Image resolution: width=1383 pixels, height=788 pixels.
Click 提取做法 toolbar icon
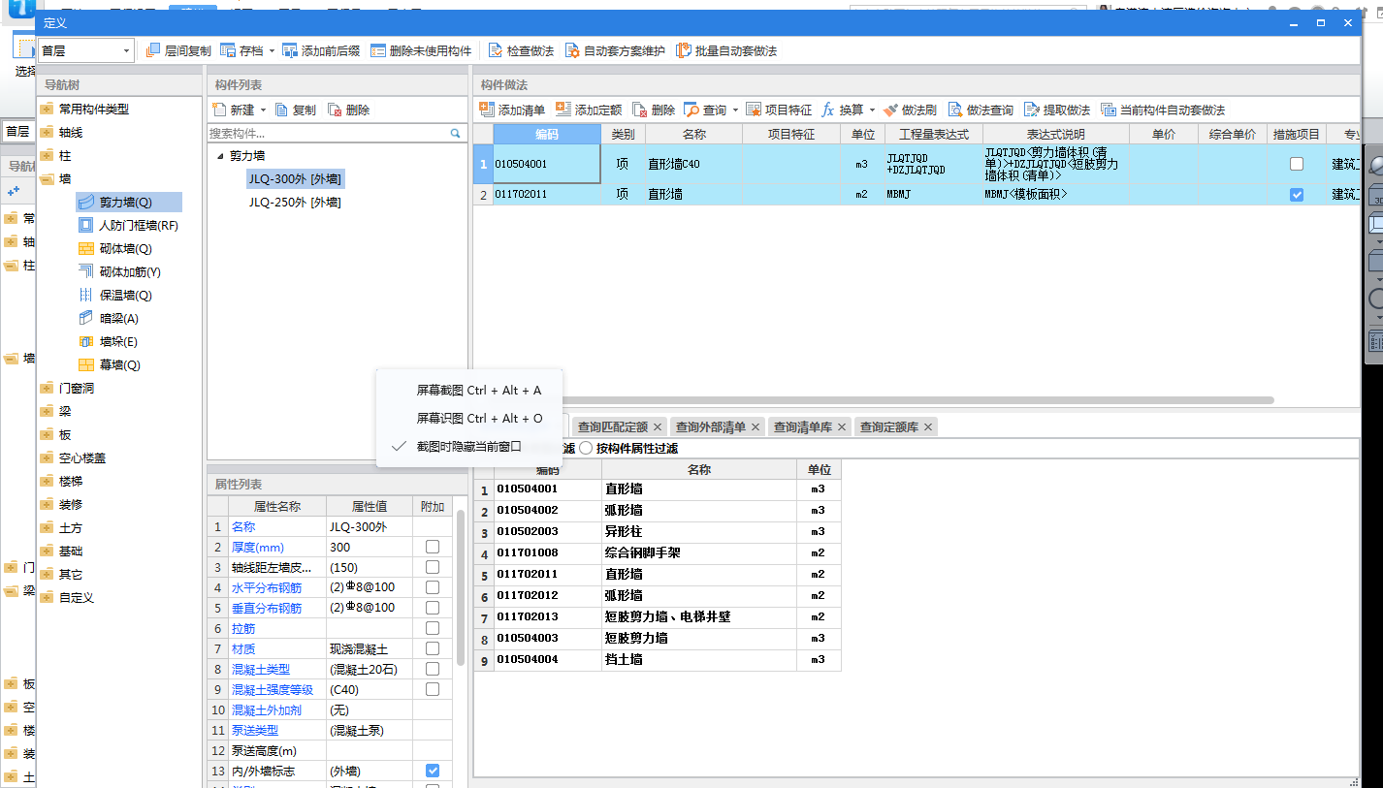[x=1032, y=110]
